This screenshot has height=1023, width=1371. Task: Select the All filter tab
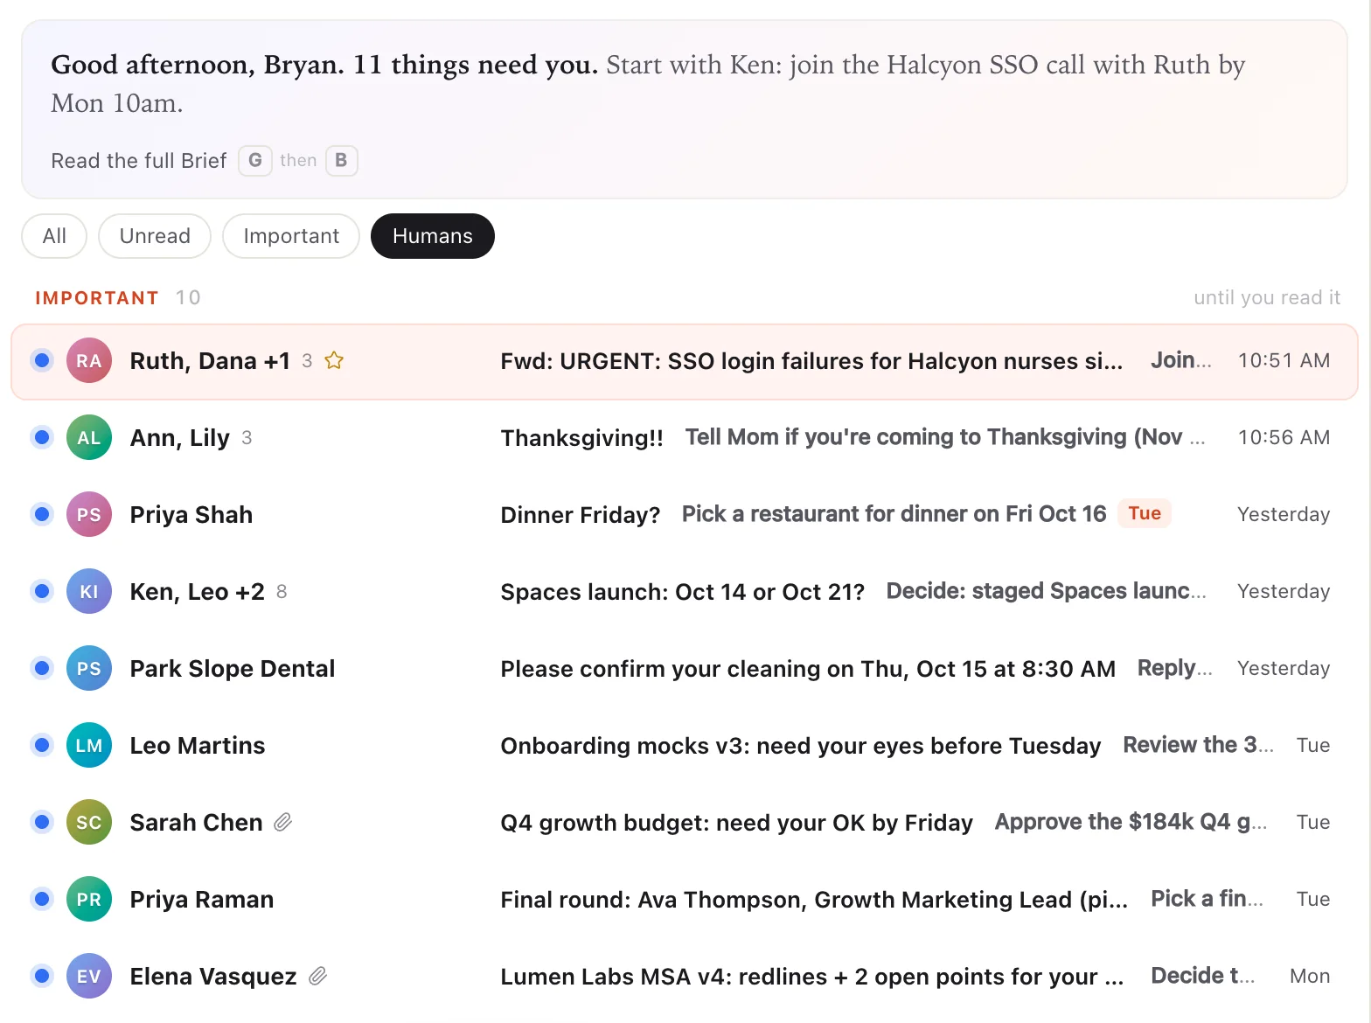pos(54,236)
